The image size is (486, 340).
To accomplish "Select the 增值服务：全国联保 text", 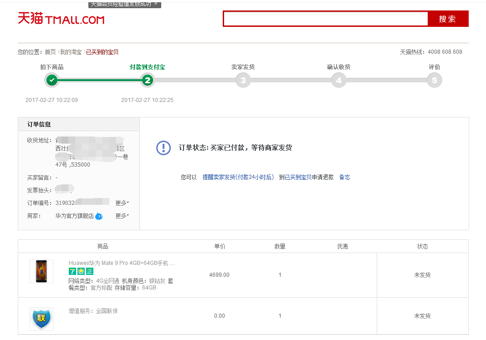I will (93, 311).
